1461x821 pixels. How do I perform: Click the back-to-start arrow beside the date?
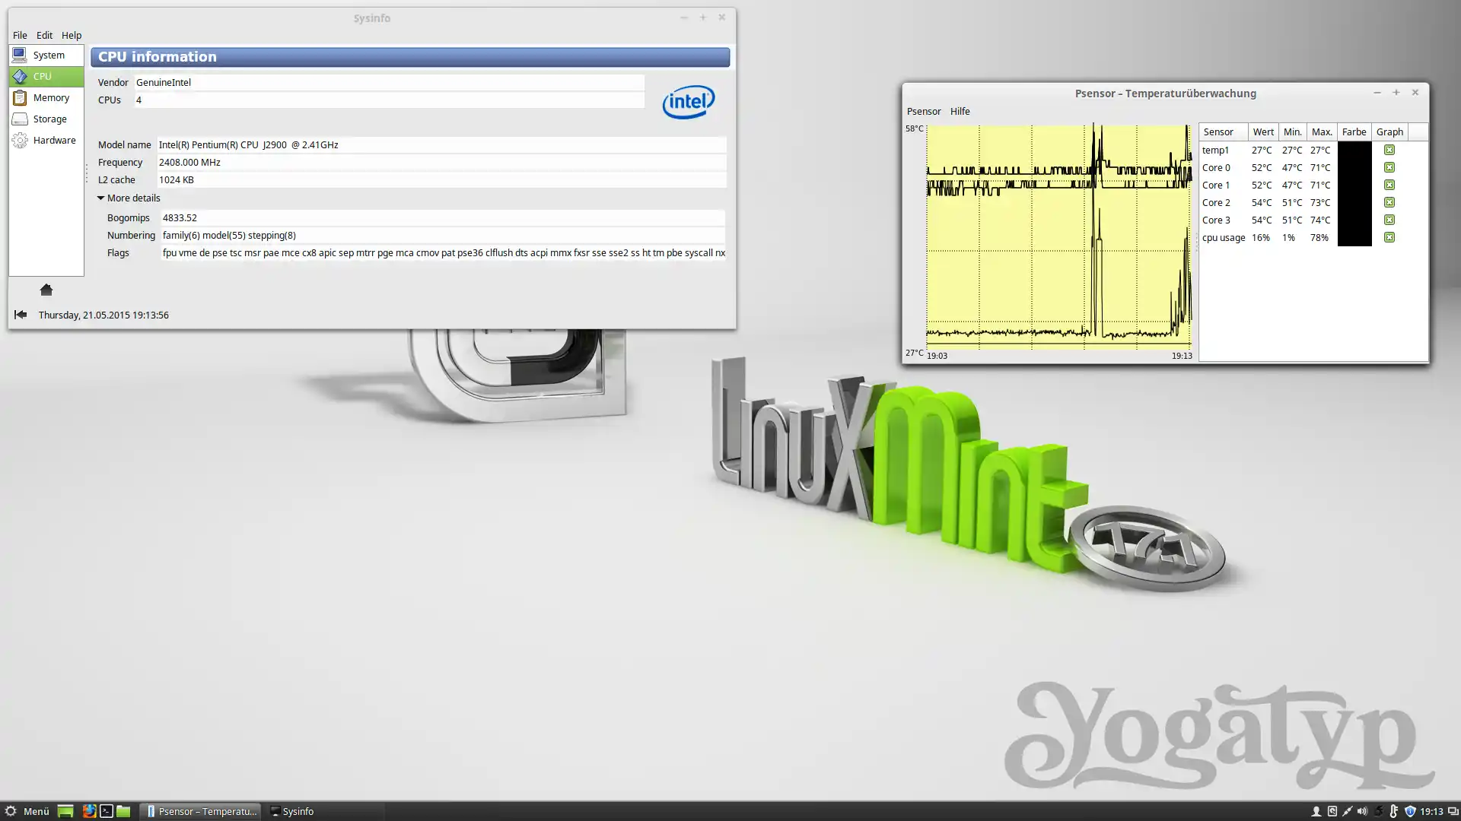[x=21, y=315]
